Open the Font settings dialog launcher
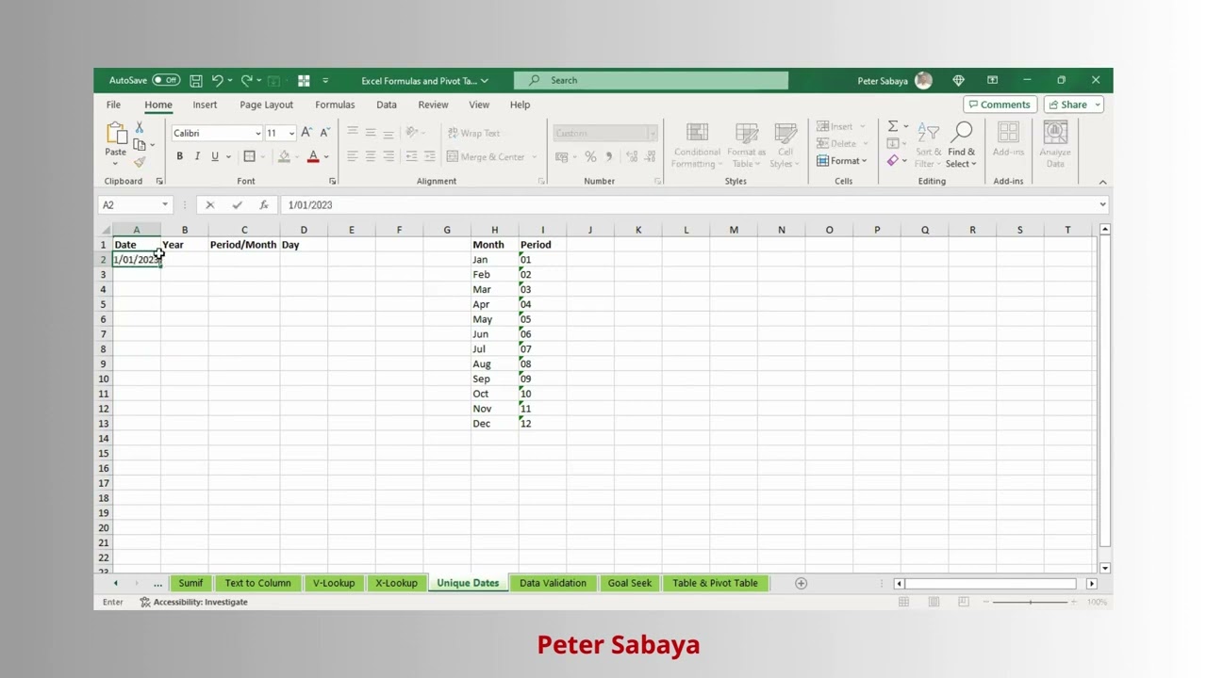 pos(332,181)
